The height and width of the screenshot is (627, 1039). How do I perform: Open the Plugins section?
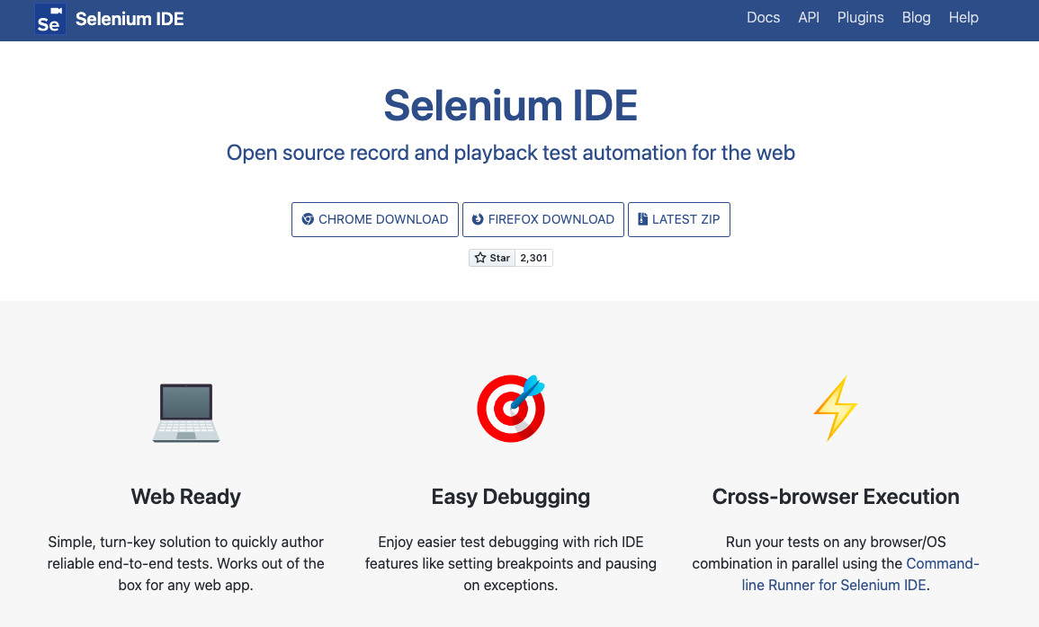(x=860, y=18)
